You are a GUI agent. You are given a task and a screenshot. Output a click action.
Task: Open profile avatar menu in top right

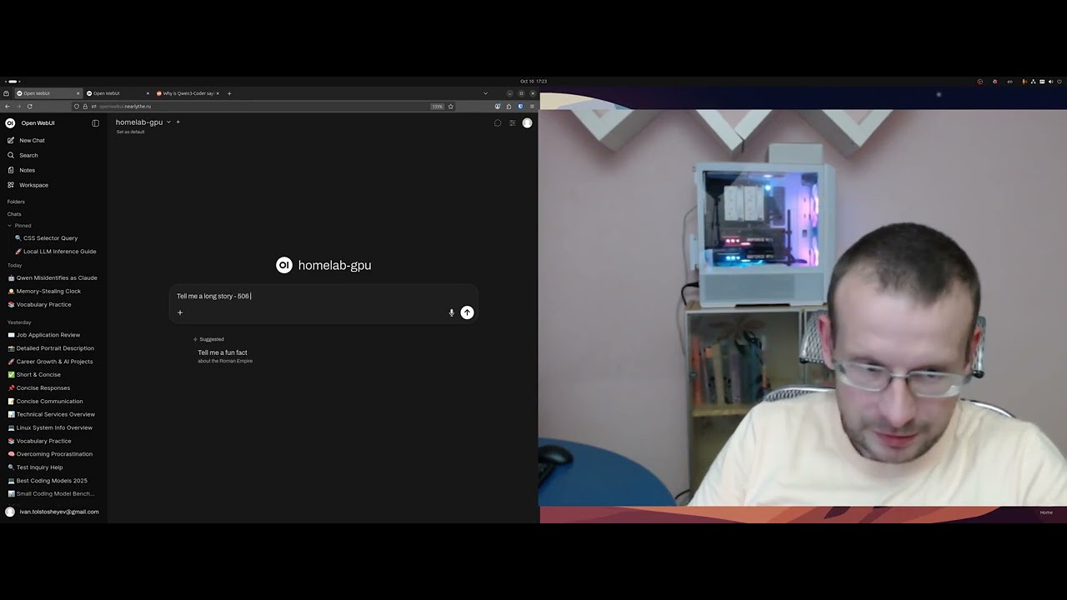pyautogui.click(x=527, y=122)
